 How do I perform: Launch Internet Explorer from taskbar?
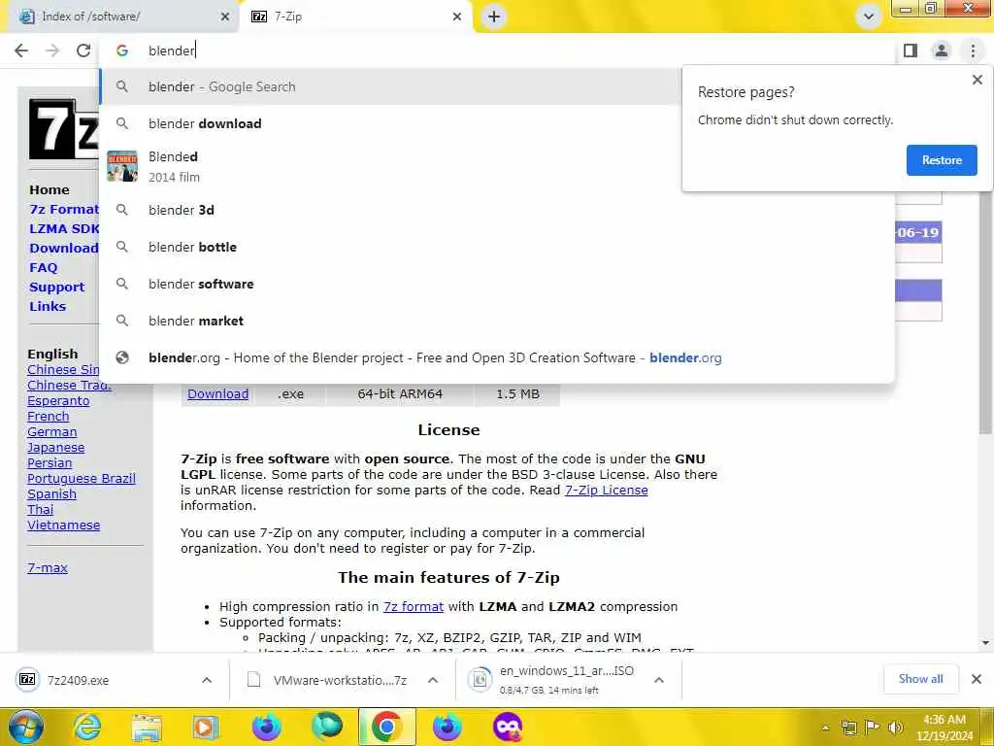86,727
